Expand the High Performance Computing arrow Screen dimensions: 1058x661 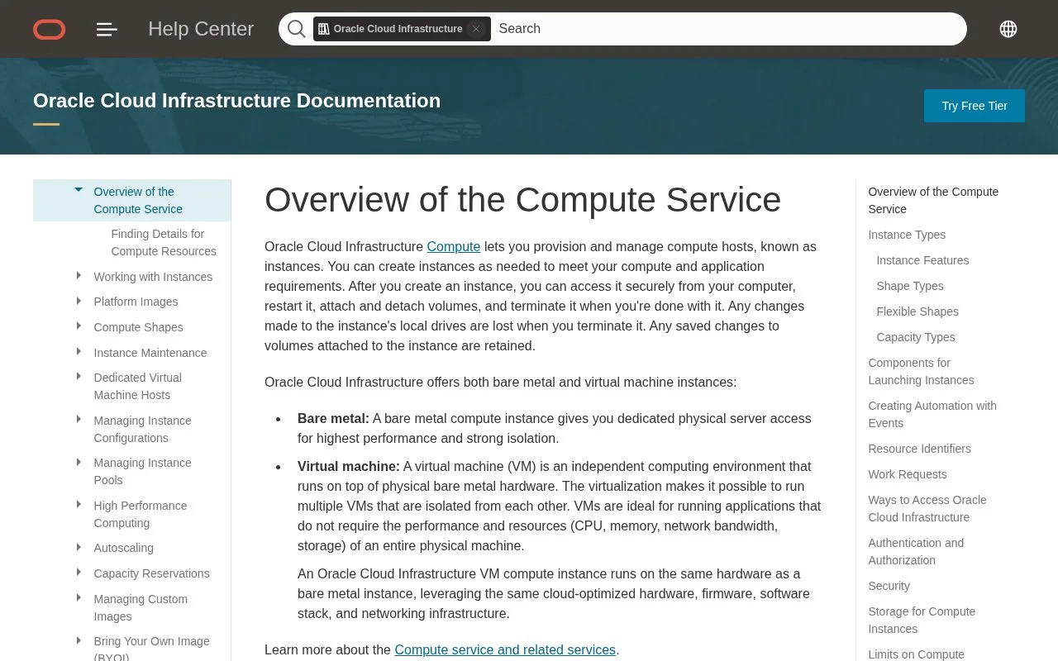79,505
